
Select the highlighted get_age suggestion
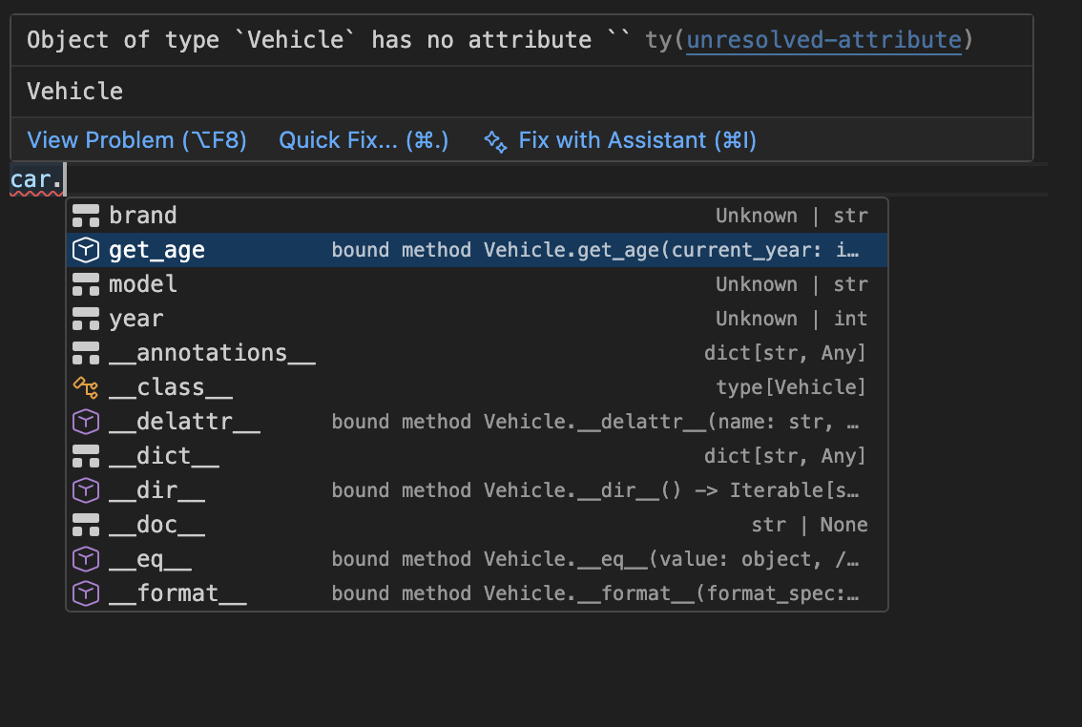click(156, 249)
